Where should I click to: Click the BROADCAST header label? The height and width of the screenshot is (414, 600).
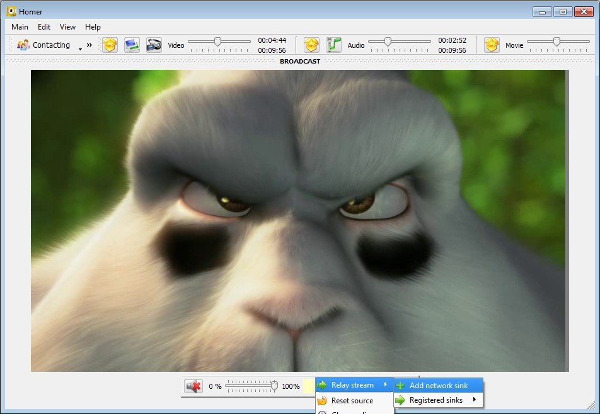[x=300, y=61]
